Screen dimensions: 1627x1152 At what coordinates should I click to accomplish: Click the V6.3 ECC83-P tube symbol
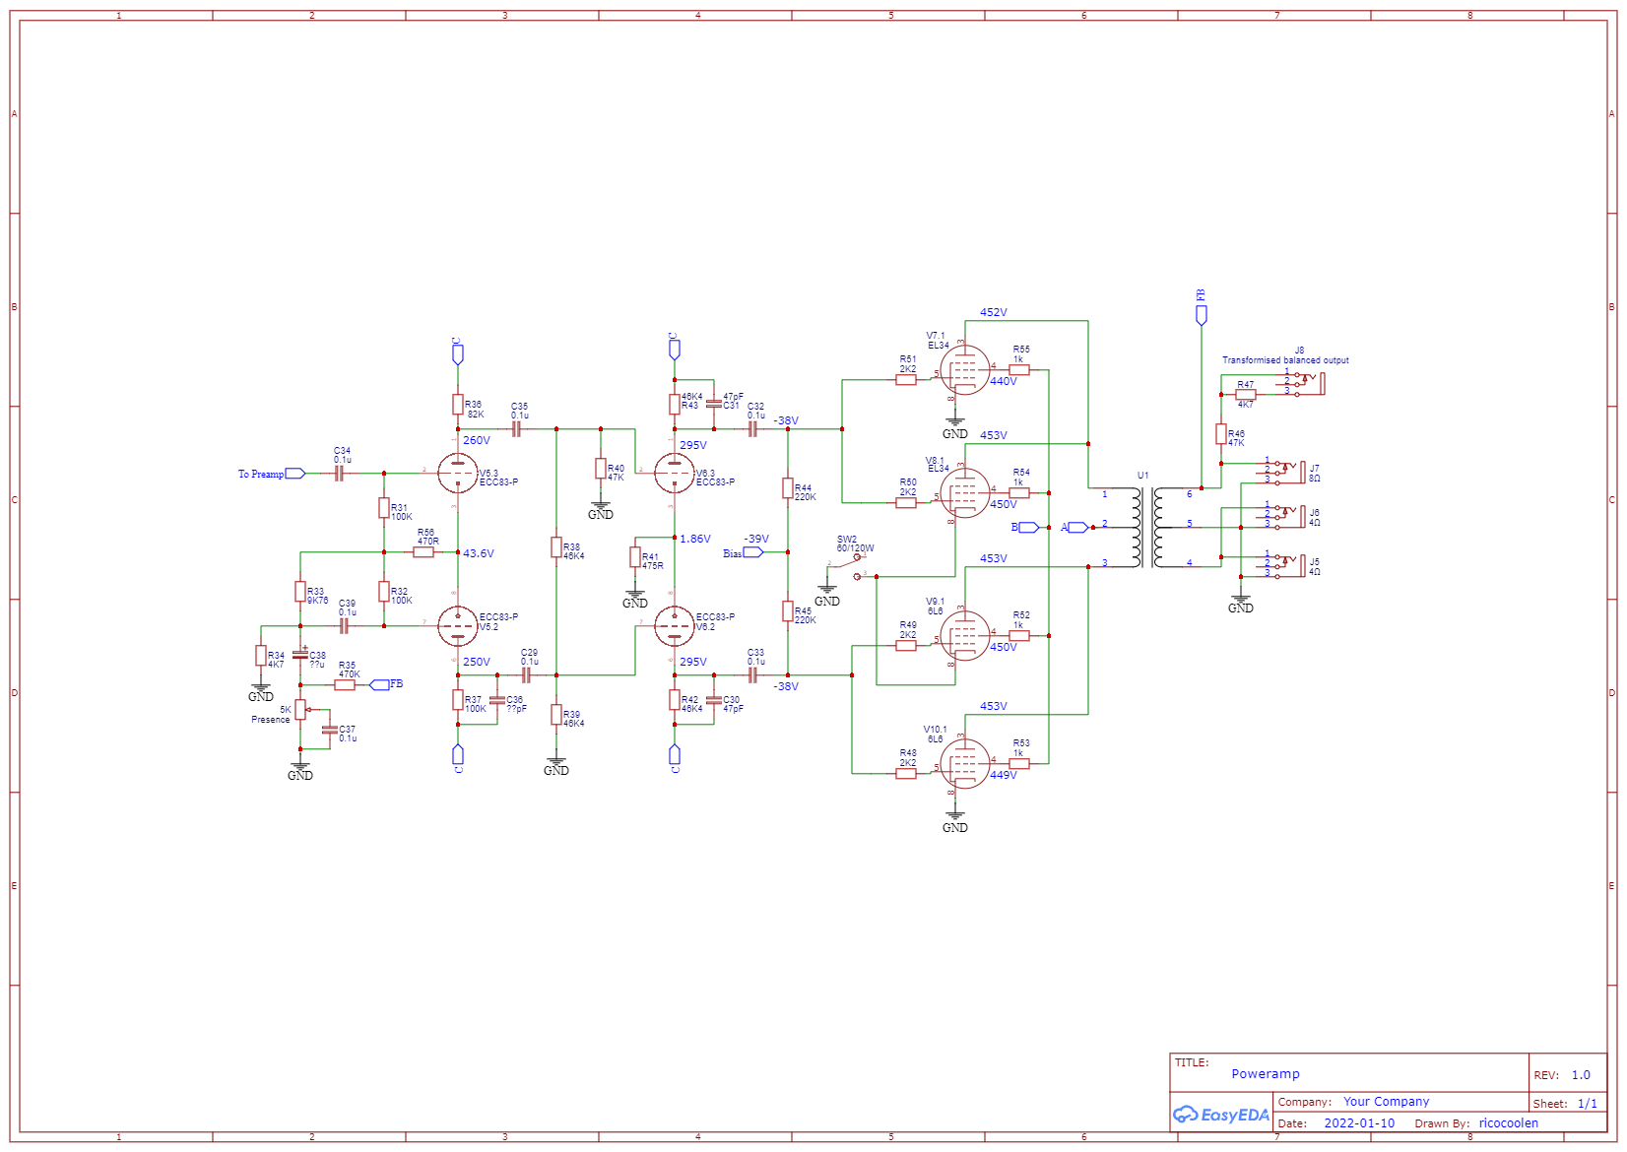coord(675,473)
